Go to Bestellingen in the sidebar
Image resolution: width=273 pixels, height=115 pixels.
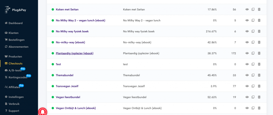coord(16,40)
